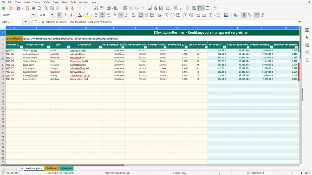Toggle Align Left
312x175 pixels.
click(97, 15)
